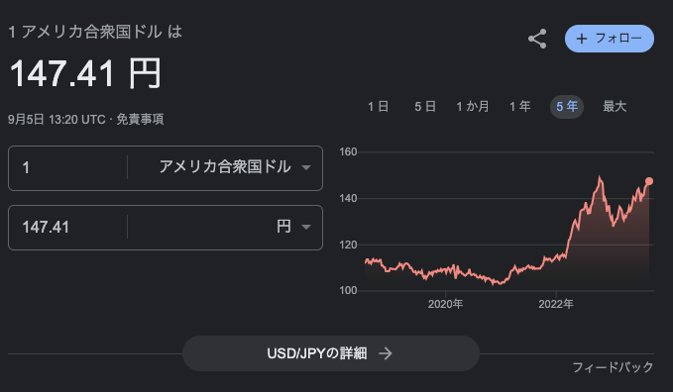Image resolution: width=673 pixels, height=392 pixels.
Task: Click the share icon
Action: (537, 39)
